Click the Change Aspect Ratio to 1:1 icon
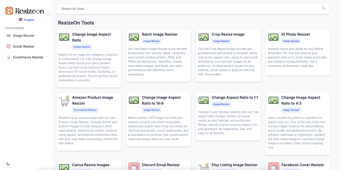The image size is (340, 170). (x=204, y=100)
